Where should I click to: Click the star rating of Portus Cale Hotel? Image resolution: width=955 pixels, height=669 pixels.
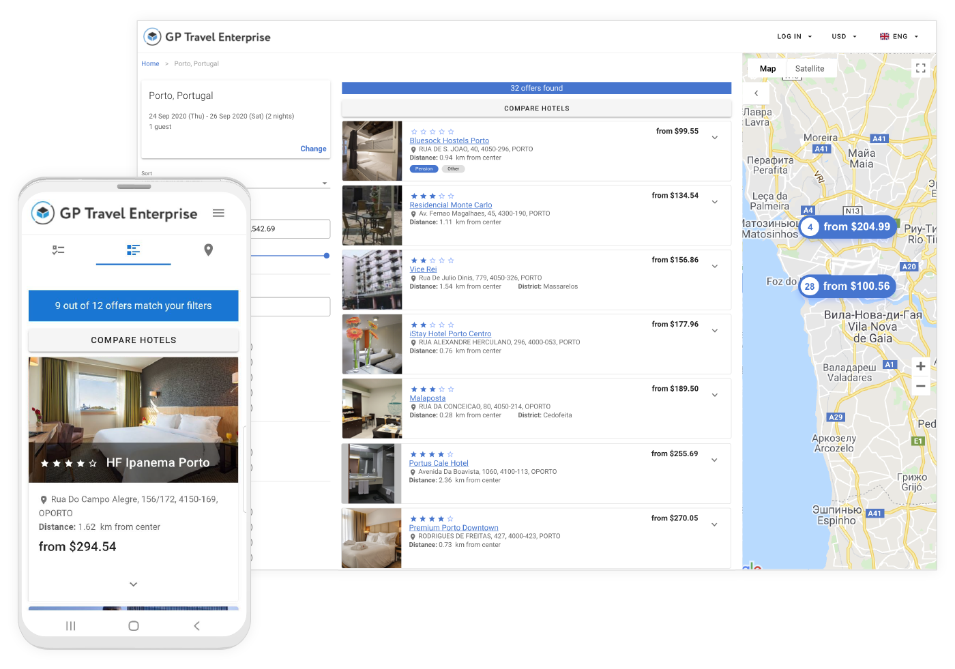click(432, 454)
